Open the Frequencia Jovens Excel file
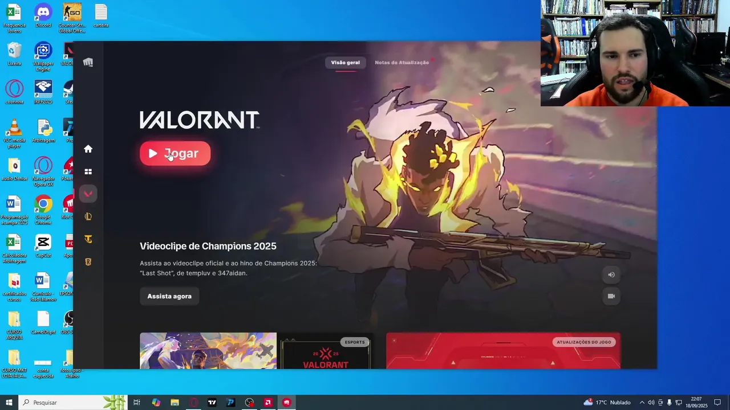Image resolution: width=730 pixels, height=410 pixels. (14, 18)
